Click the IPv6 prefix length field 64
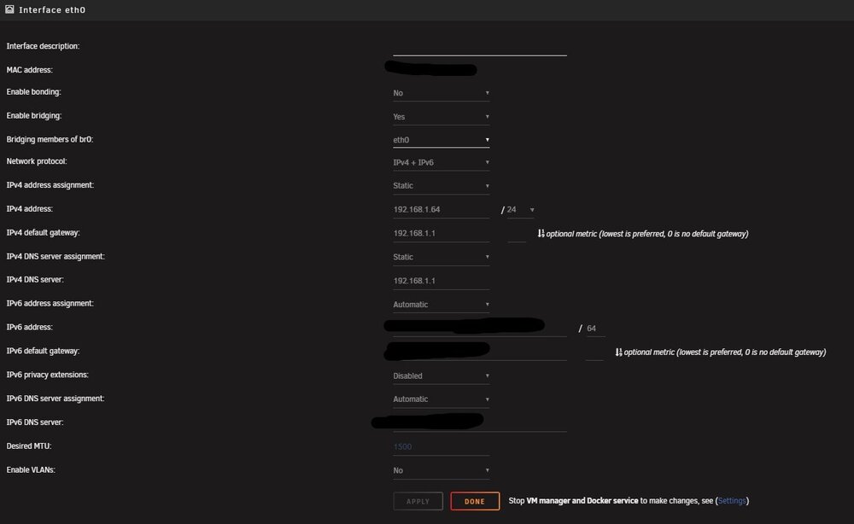This screenshot has width=854, height=524. click(x=595, y=329)
